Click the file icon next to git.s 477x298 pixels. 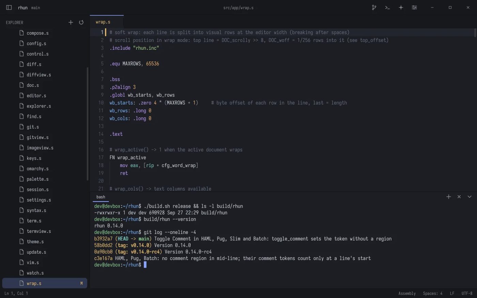(21, 127)
